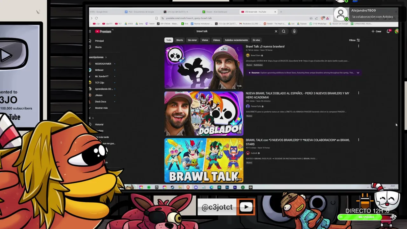Expand the Tú section chevron
This screenshot has width=407, height=229.
coord(93,118)
